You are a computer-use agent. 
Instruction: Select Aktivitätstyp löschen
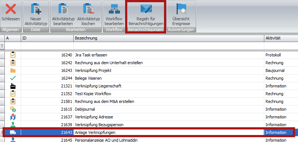(x=88, y=14)
